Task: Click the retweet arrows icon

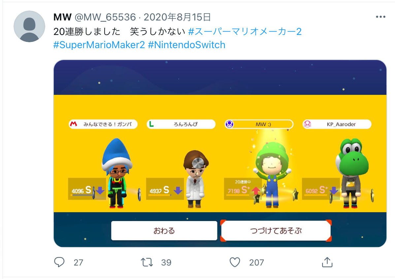Action: click(x=147, y=262)
